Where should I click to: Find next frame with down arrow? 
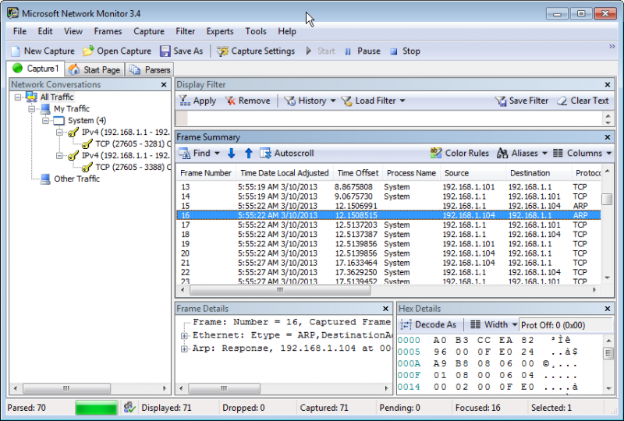pos(231,154)
